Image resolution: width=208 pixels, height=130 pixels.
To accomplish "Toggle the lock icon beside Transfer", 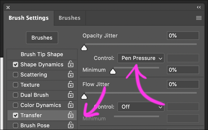I will point(71,115).
